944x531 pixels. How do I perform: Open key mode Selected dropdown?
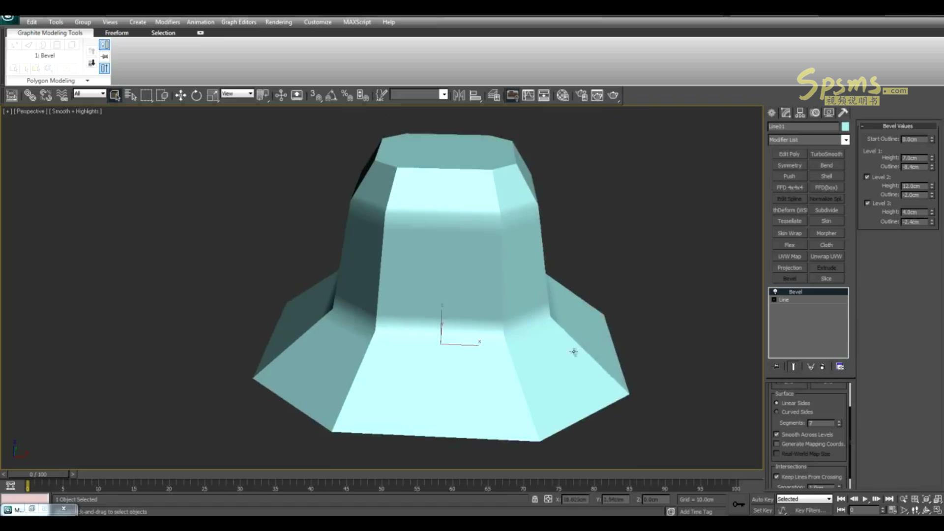(804, 499)
